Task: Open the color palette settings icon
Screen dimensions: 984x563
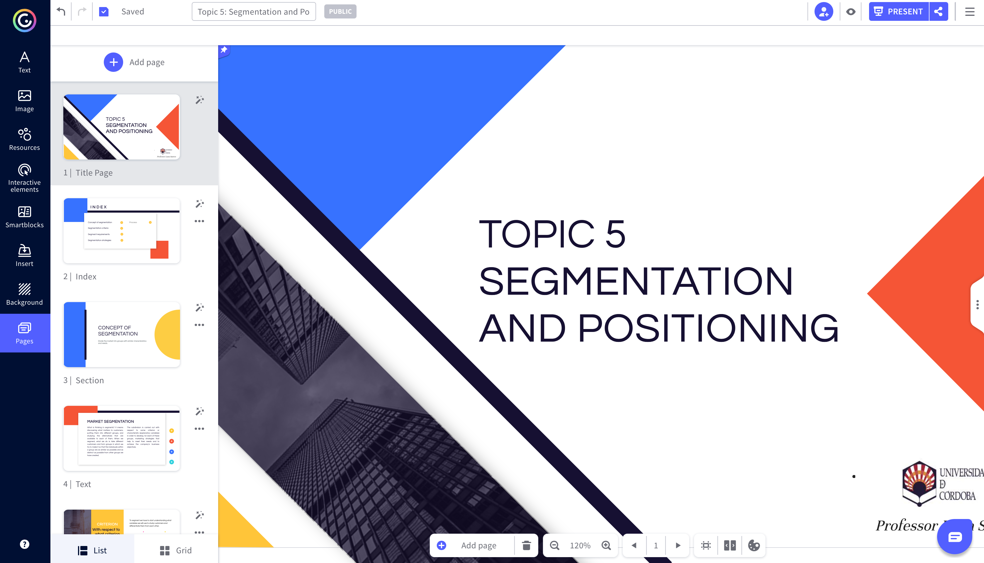Action: pyautogui.click(x=754, y=545)
